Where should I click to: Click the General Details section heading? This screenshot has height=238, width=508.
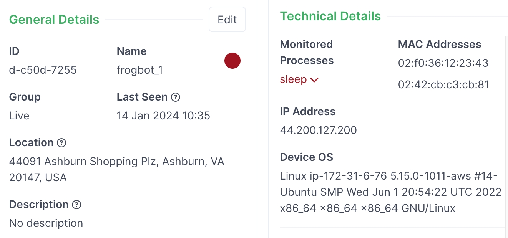[54, 20]
